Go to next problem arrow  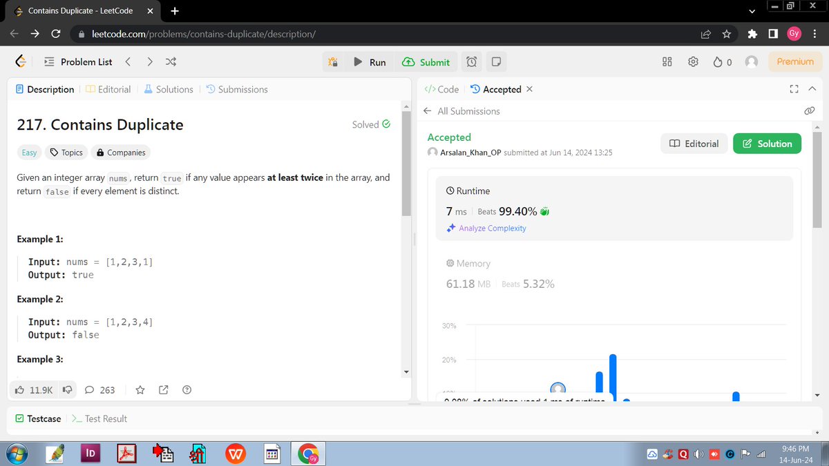click(x=150, y=62)
